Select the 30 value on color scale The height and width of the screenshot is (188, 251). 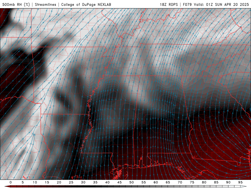pyautogui.click(x=83, y=182)
